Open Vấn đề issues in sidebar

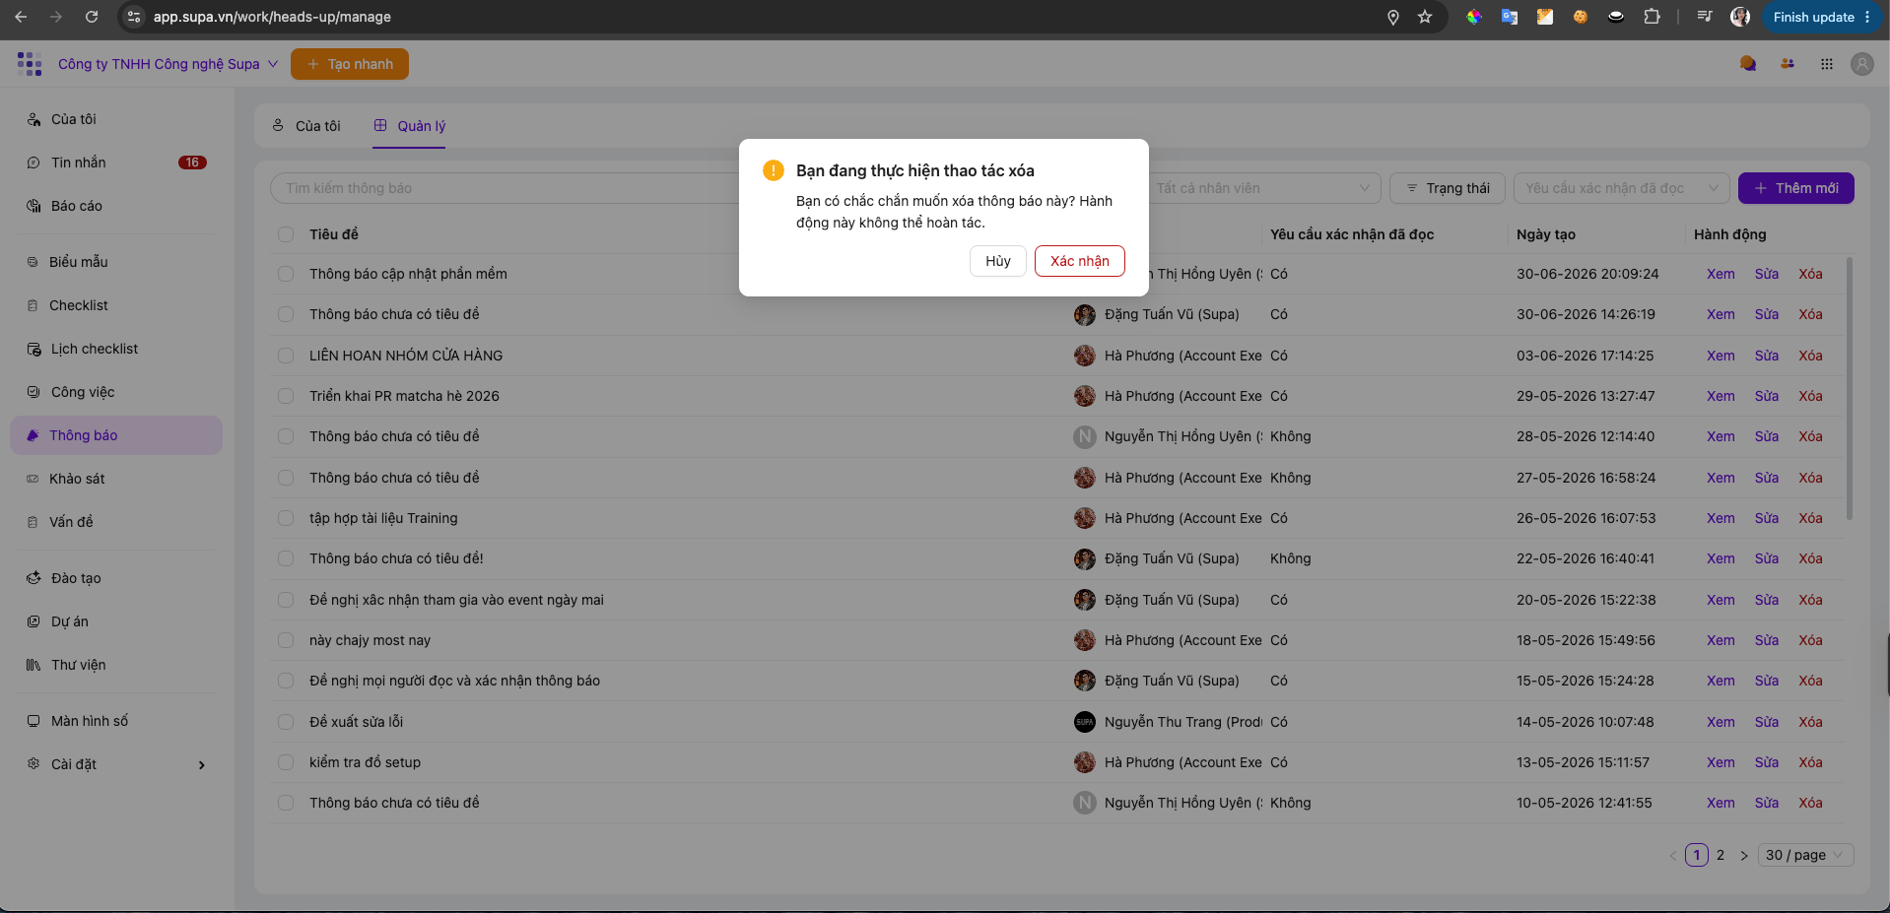[x=116, y=522]
